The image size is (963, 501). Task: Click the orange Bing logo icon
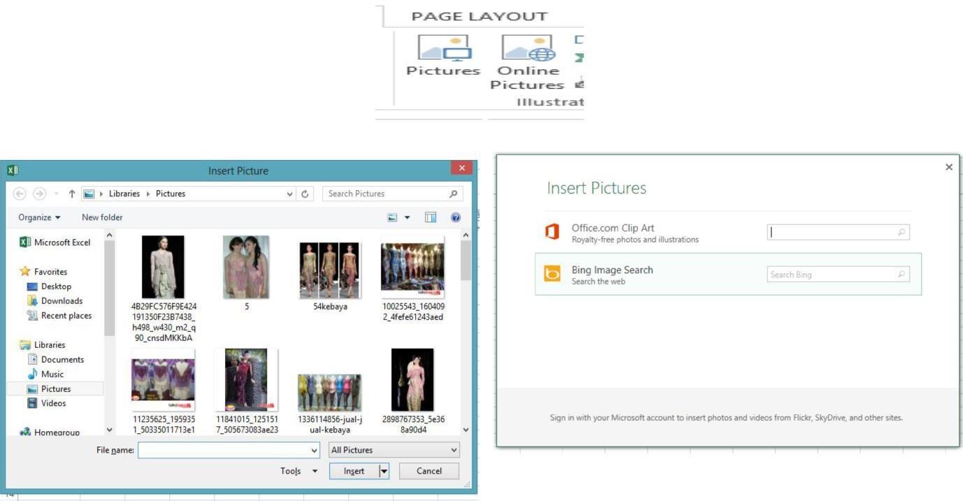(552, 274)
